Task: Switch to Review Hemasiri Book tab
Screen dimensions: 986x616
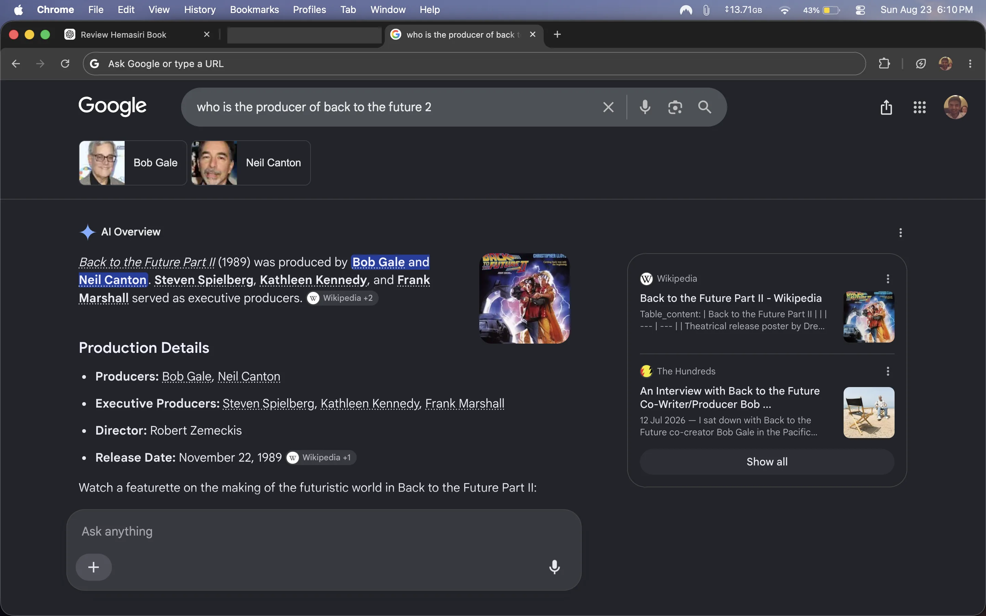Action: [137, 35]
